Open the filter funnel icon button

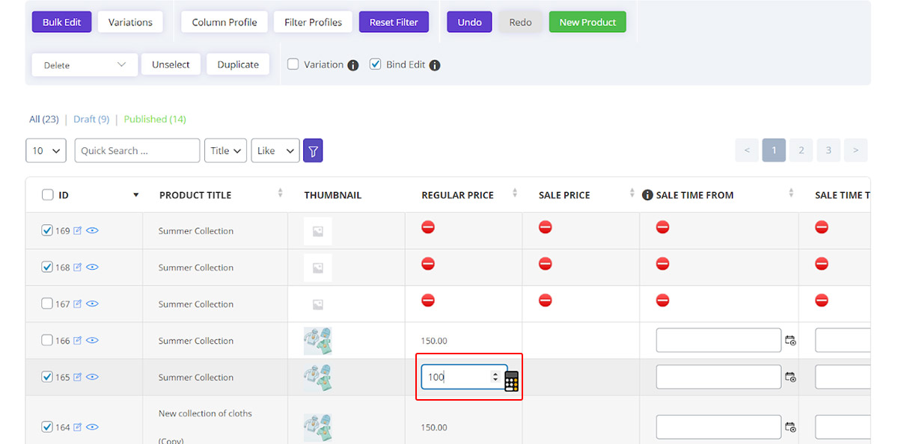pos(313,151)
